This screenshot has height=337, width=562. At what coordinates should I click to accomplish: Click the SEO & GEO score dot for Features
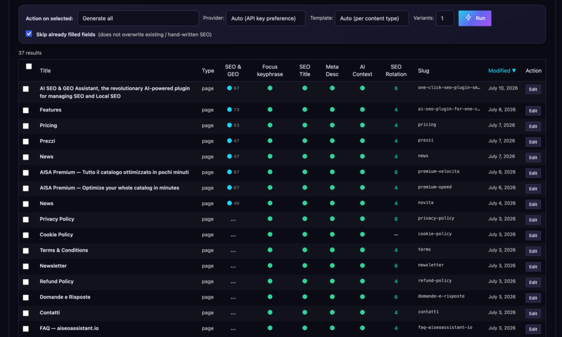[x=229, y=110]
